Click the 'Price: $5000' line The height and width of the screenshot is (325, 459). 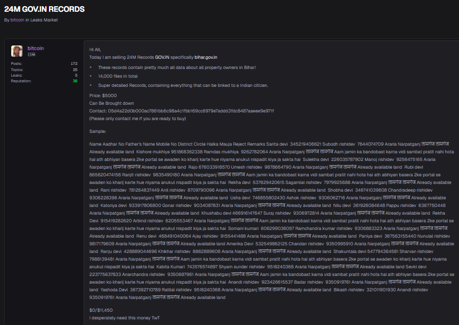103,96
